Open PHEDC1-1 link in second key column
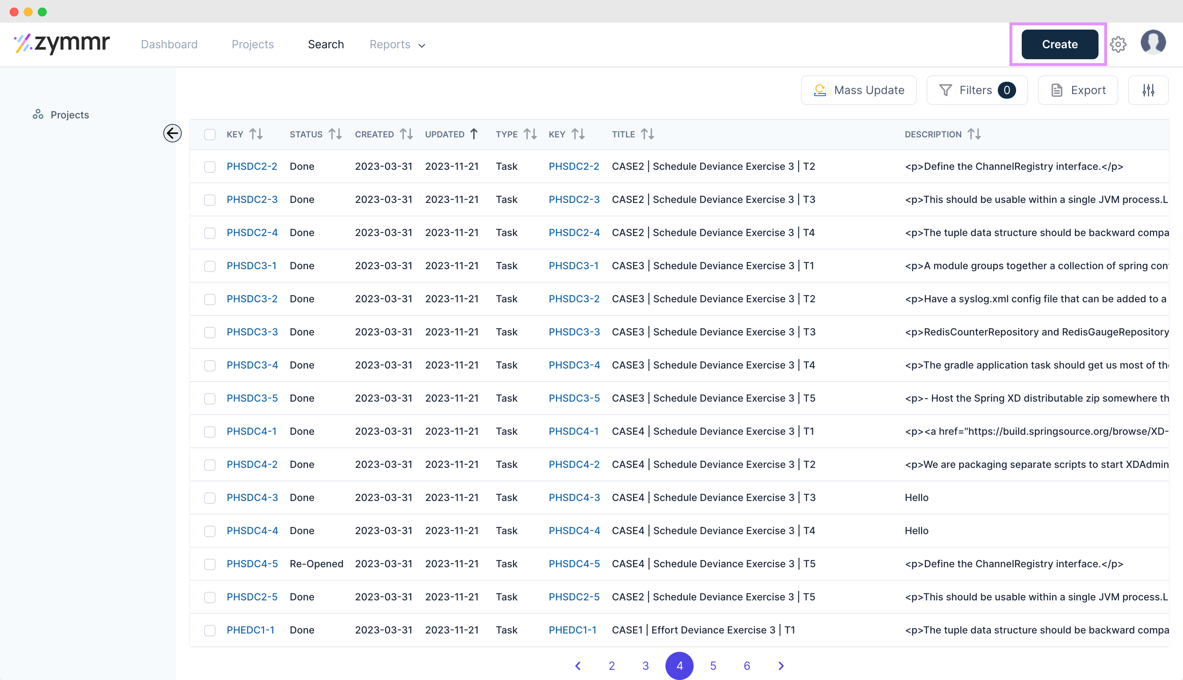1183x680 pixels. pos(572,630)
